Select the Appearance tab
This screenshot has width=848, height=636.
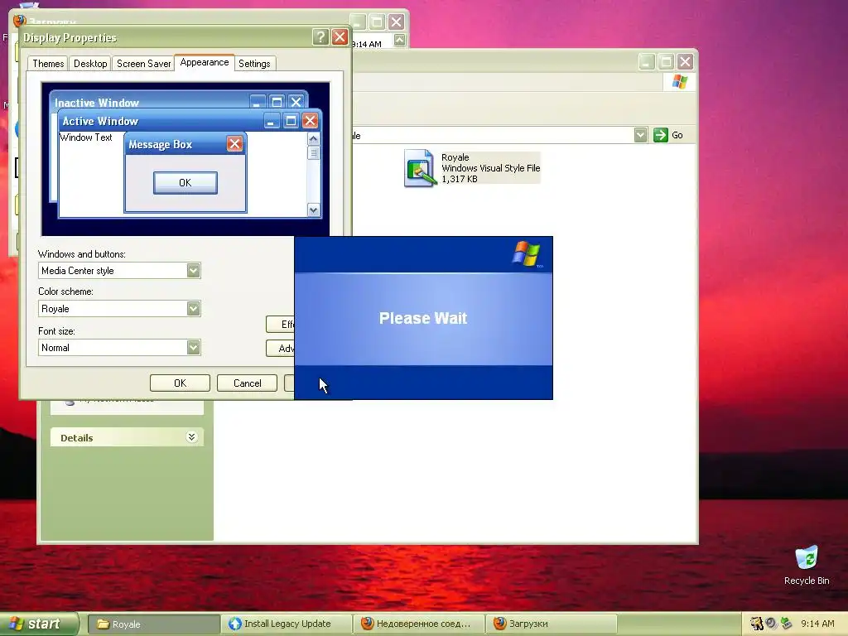(205, 63)
